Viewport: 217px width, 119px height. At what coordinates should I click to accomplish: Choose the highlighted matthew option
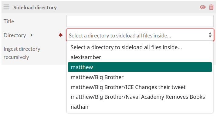[140, 67]
